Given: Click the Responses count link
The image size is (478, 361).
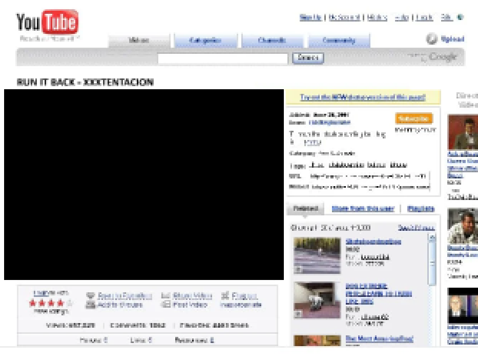Looking at the screenshot, I should (195, 340).
